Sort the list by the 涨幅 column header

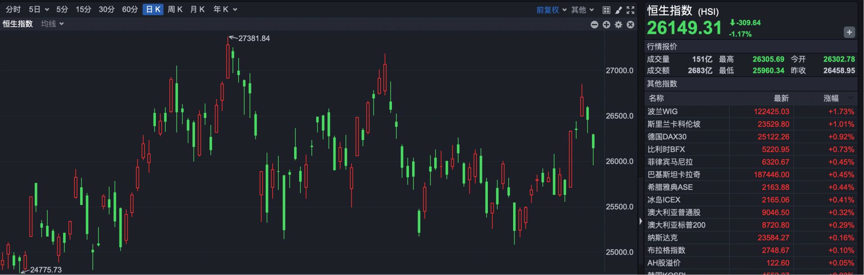coord(832,98)
